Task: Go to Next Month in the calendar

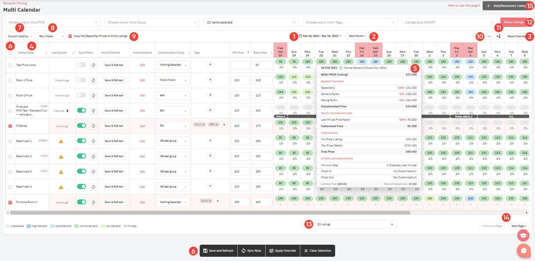Action: [x=357, y=36]
